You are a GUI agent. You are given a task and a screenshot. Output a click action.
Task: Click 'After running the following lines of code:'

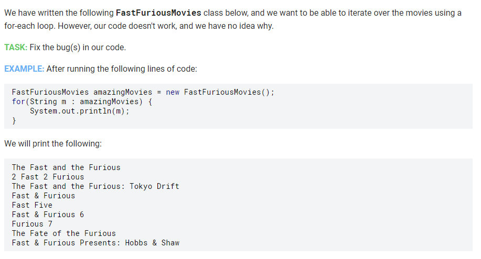point(122,69)
